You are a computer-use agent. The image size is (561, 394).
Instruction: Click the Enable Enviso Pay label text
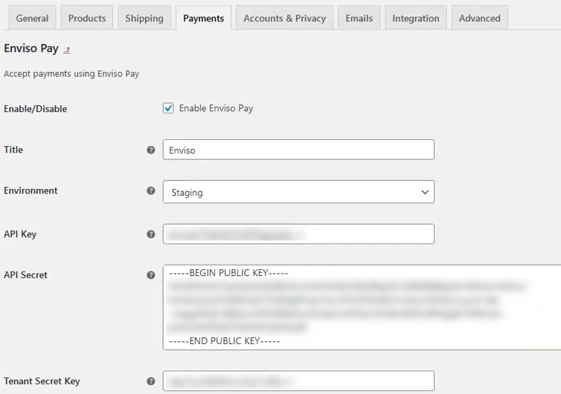[x=216, y=108]
